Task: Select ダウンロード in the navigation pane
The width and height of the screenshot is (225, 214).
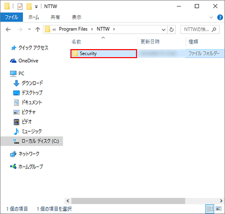Action: pyautogui.click(x=32, y=83)
